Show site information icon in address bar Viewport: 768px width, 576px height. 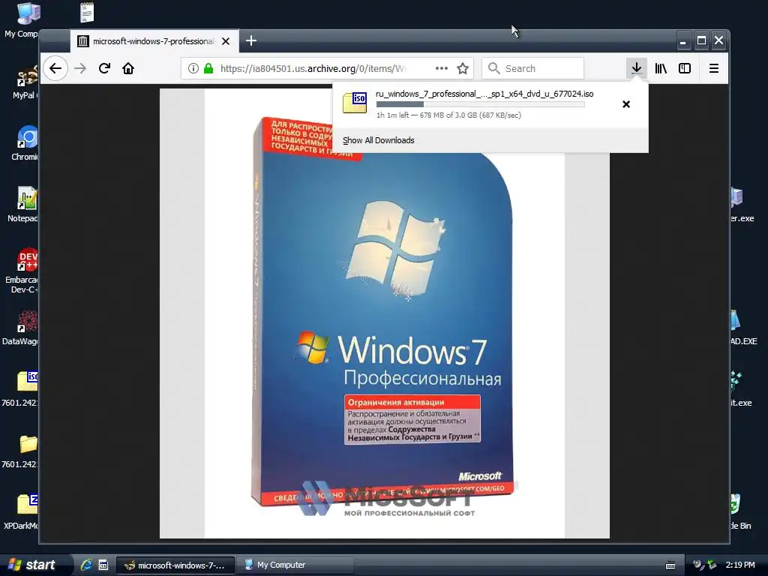tap(193, 68)
